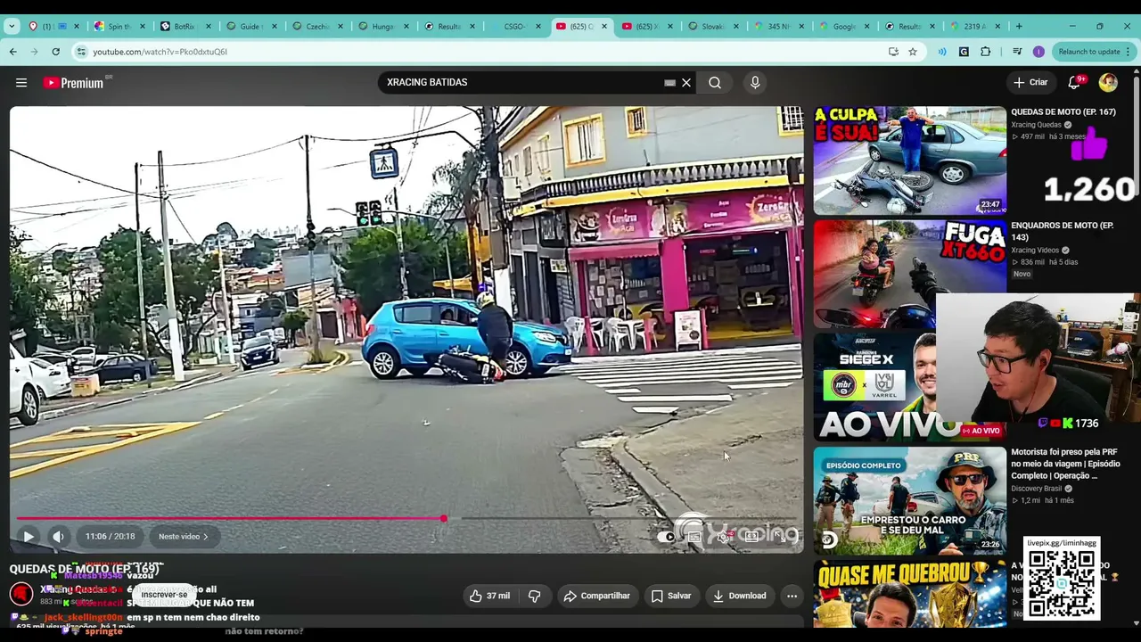The height and width of the screenshot is (642, 1141).
Task: Click the youtube.com address bar
Action: (x=481, y=52)
